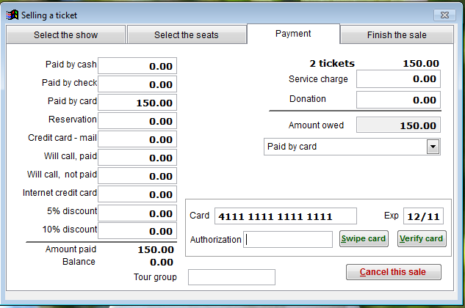This screenshot has width=465, height=308.
Task: Click the Paid by cash amount field
Action: [x=137, y=66]
